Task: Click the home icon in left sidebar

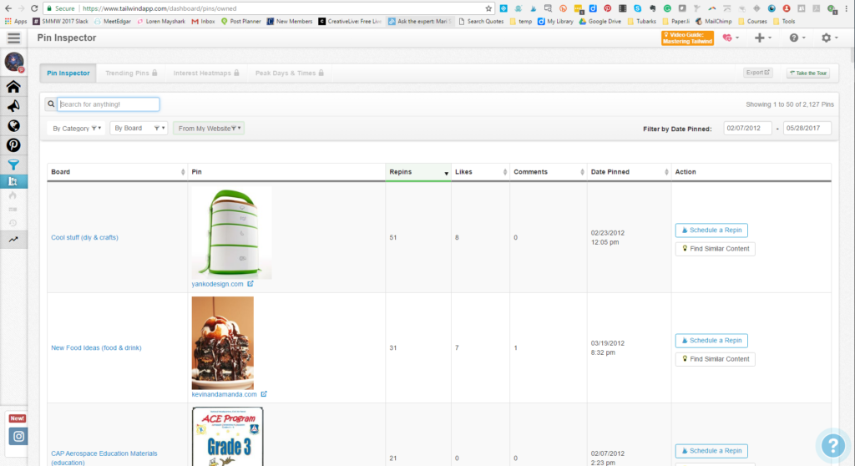Action: 13,87
